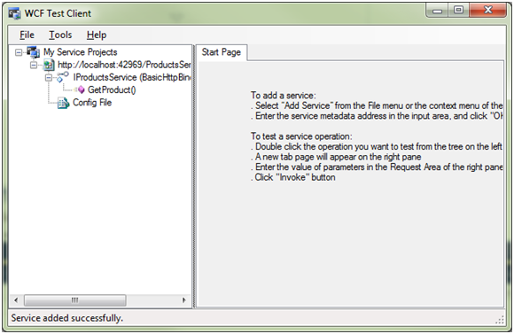The image size is (514, 334).
Task: Click the Config File document icon
Action: pyautogui.click(x=63, y=103)
